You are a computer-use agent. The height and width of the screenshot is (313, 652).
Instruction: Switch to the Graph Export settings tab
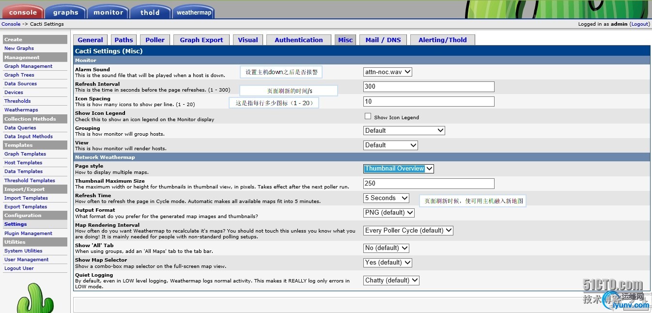click(202, 40)
